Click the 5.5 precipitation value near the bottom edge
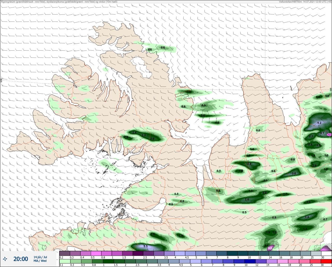The width and height of the screenshot is (332, 267). 146,246
